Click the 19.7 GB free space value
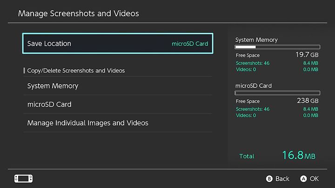Image resolution: width=335 pixels, height=188 pixels. coord(307,55)
